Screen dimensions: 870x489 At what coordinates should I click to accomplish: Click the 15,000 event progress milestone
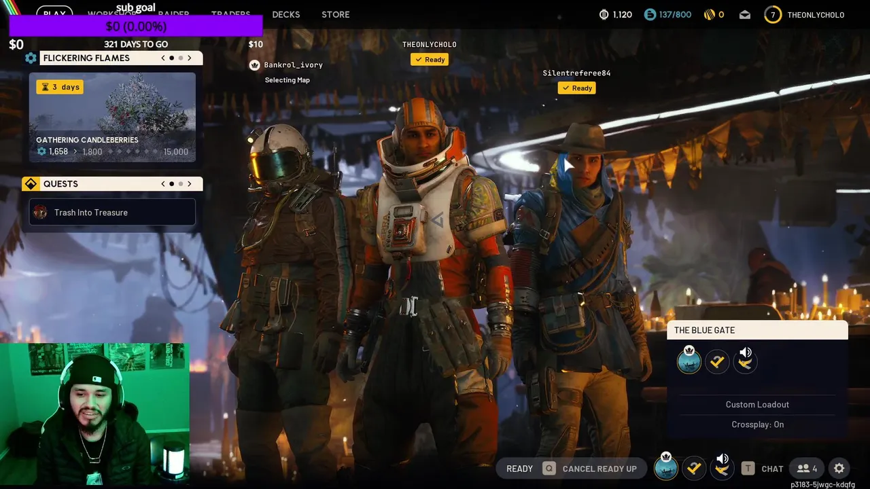[176, 152]
